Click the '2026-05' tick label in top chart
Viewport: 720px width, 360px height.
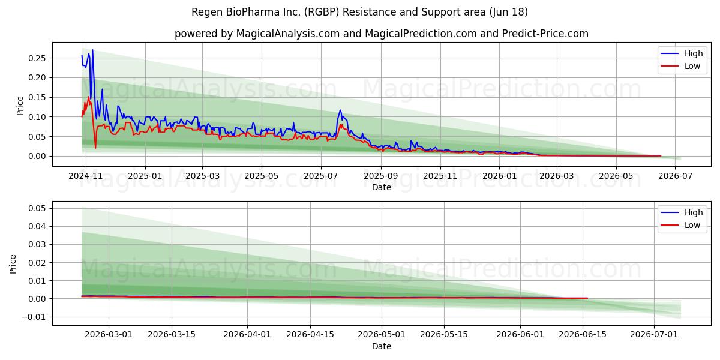tap(616, 176)
